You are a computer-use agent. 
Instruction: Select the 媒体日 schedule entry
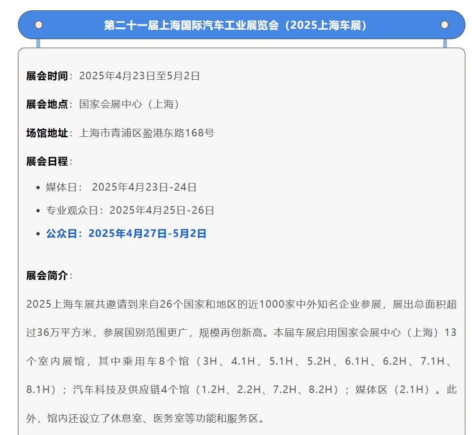[120, 187]
